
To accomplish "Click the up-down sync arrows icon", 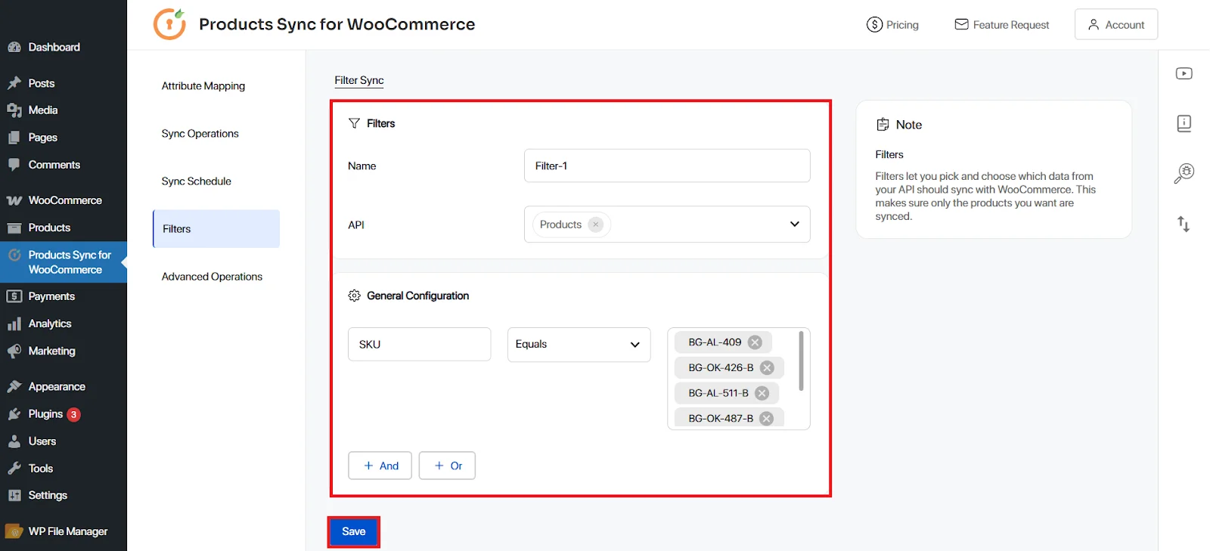I will [x=1184, y=224].
